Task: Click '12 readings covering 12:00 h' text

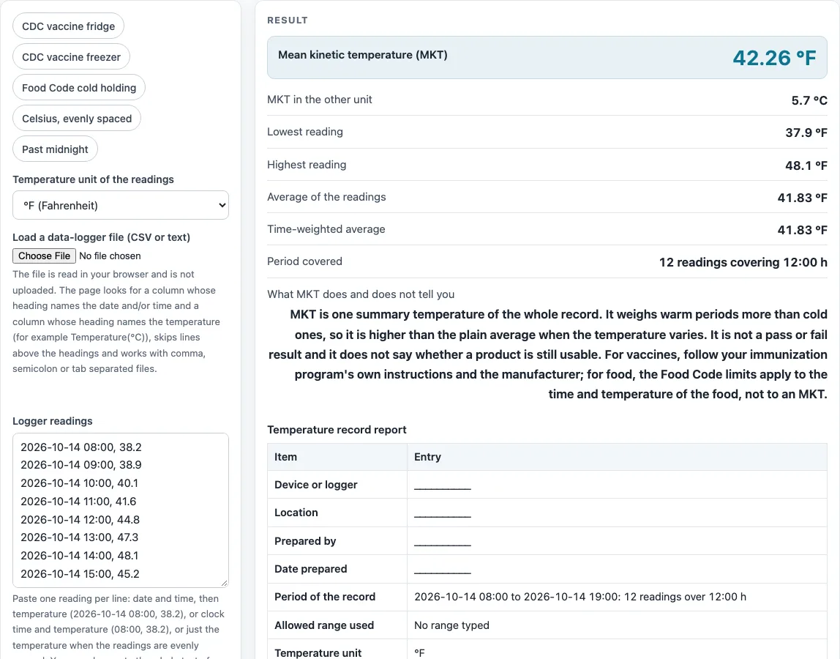Action: coord(743,262)
